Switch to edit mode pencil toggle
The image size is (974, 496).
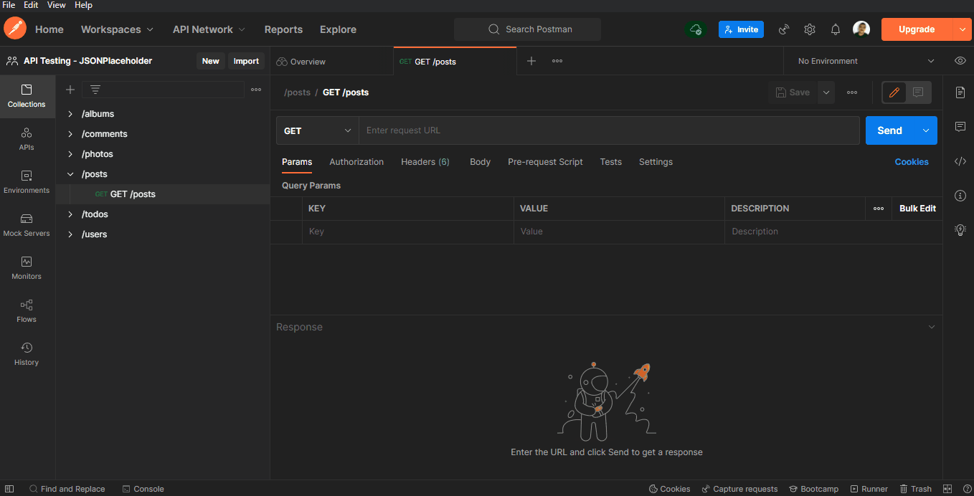[x=894, y=92]
